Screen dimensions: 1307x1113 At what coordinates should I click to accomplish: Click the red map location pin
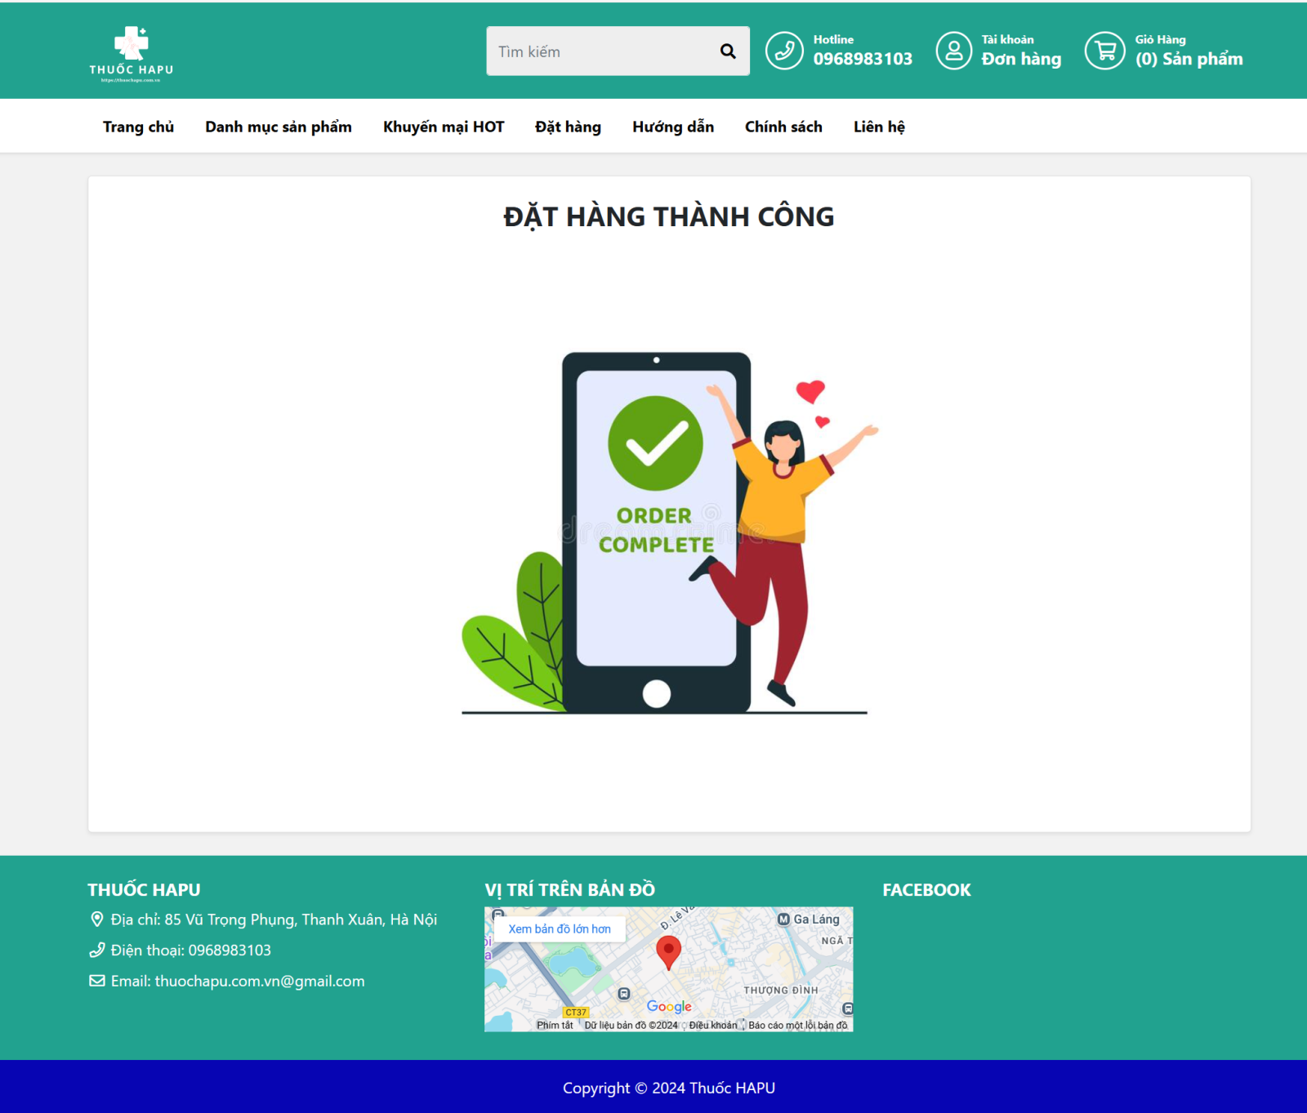click(x=668, y=951)
